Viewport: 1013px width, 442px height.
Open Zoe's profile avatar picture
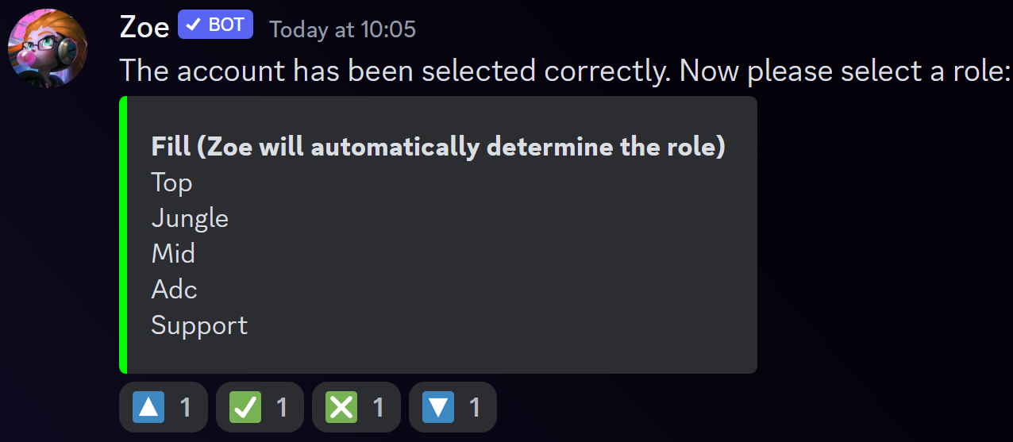coord(48,48)
